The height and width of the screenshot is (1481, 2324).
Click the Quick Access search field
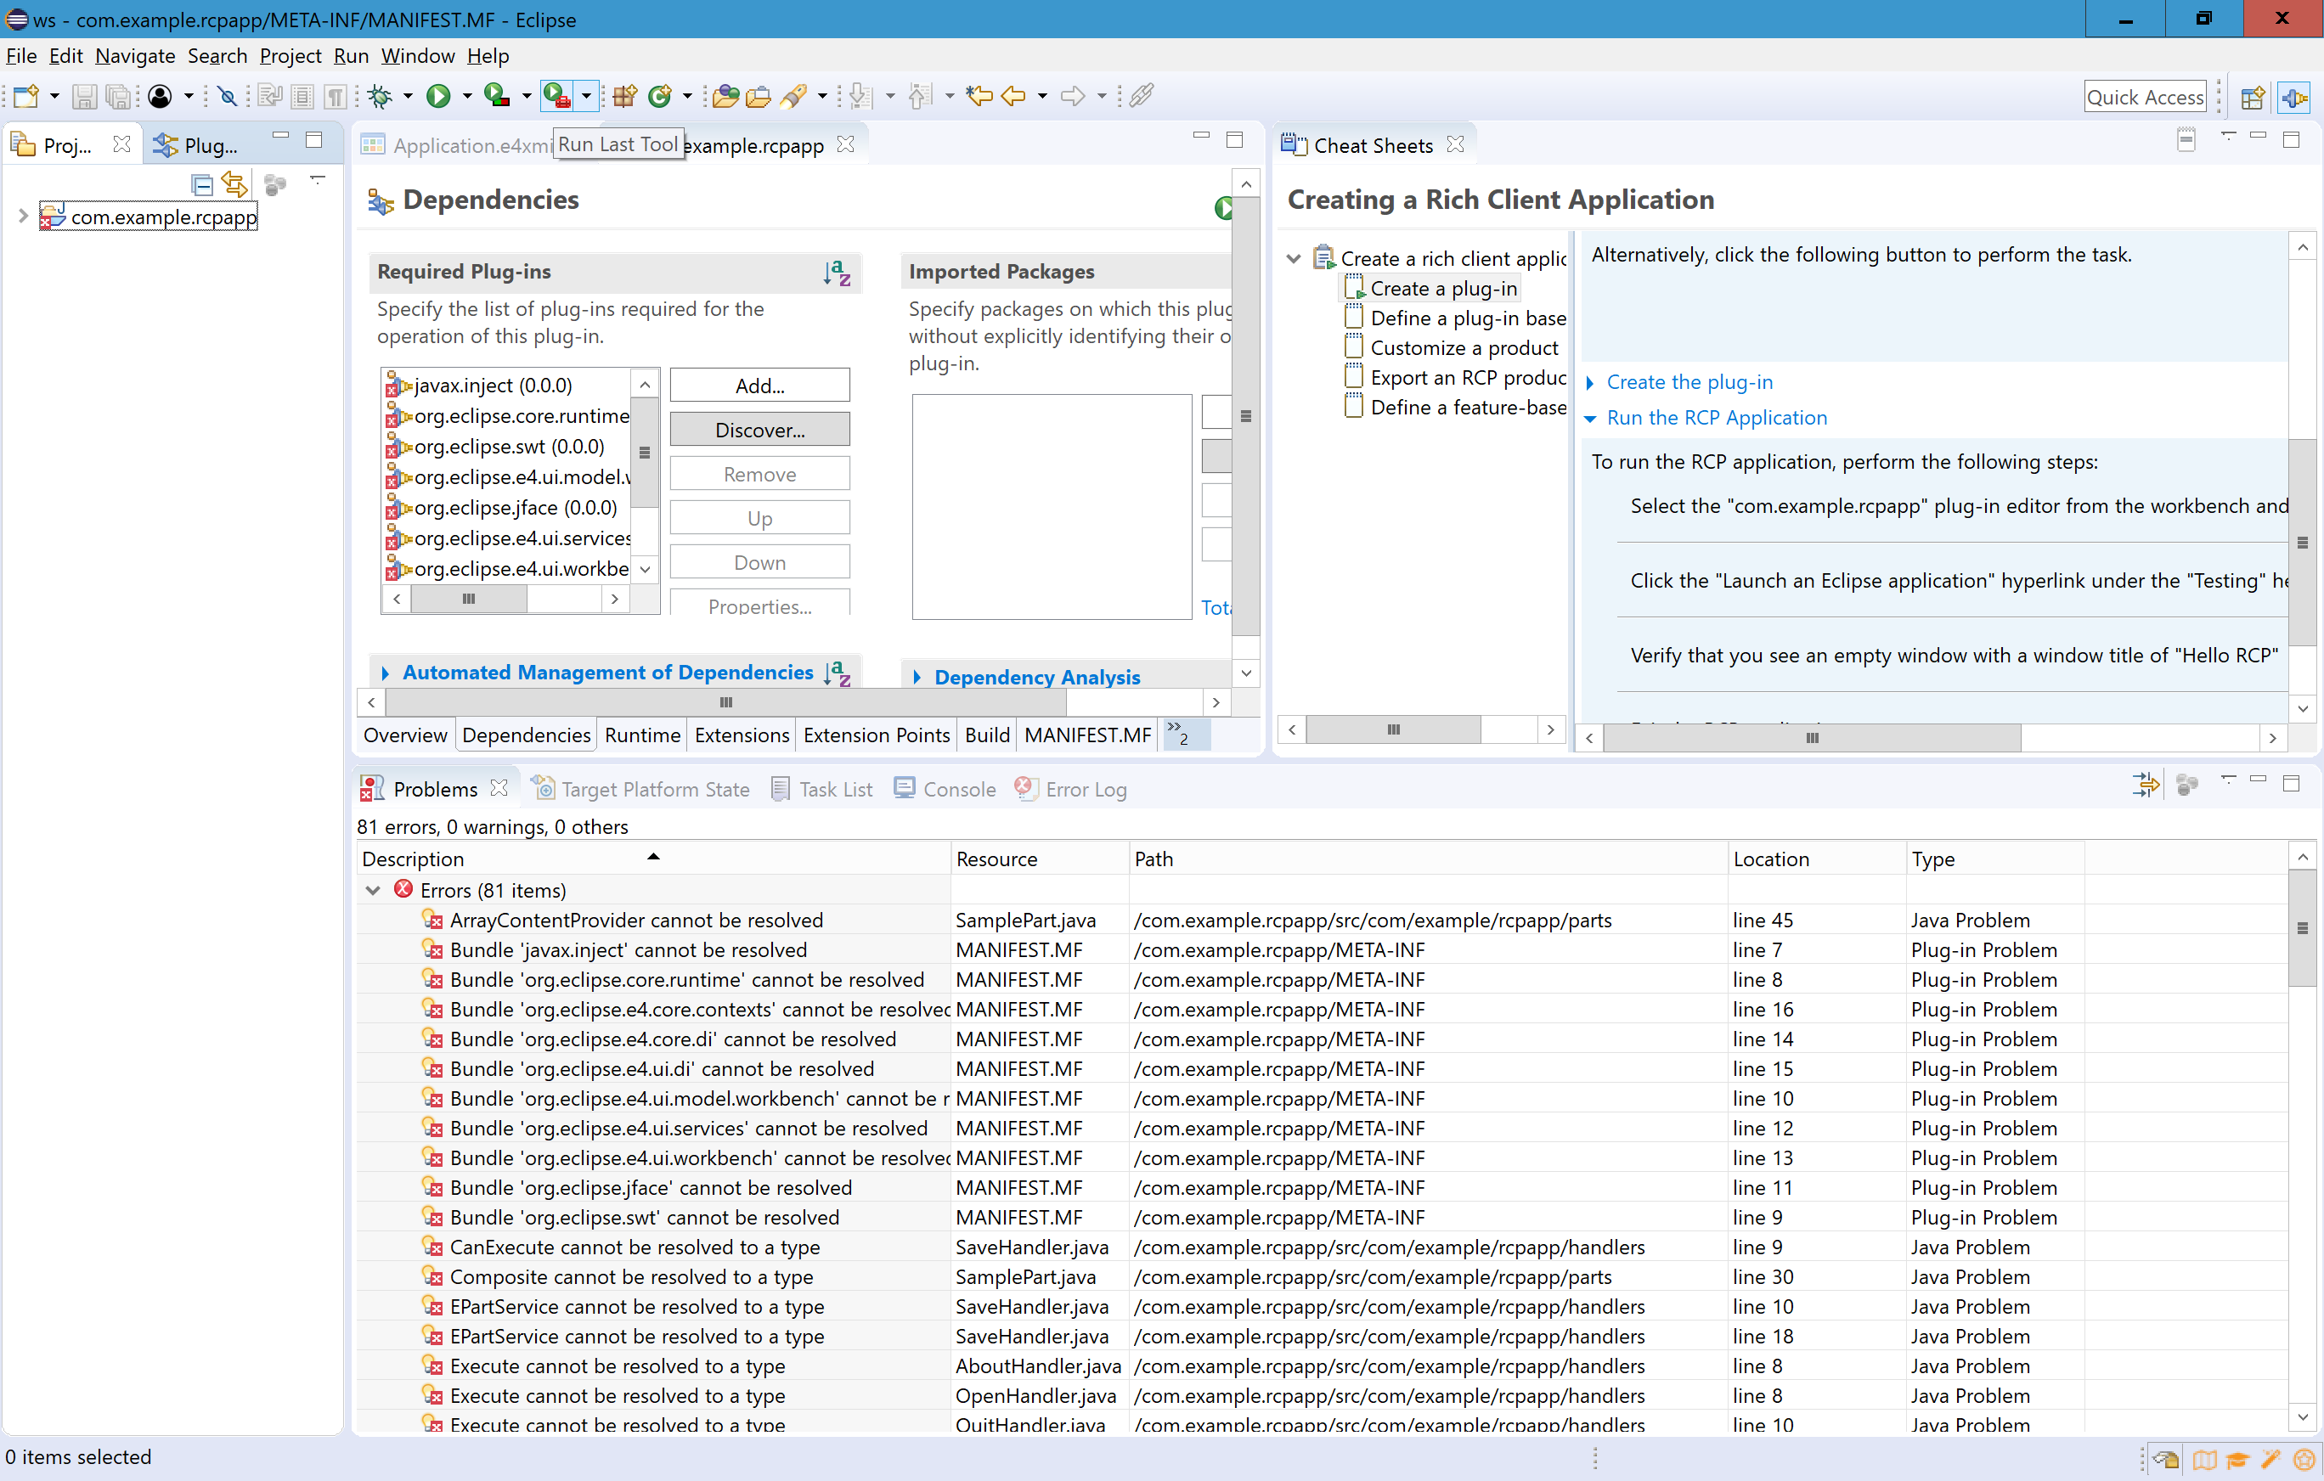(x=2145, y=97)
